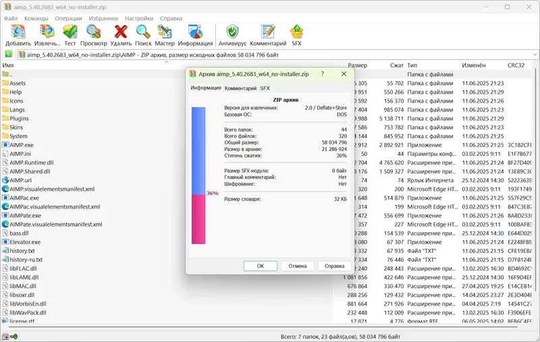Viewport: 540px width, 342px height.
Task: Select the AIMP.visualelementsmanifest.xml Edge icon
Action: point(5,189)
